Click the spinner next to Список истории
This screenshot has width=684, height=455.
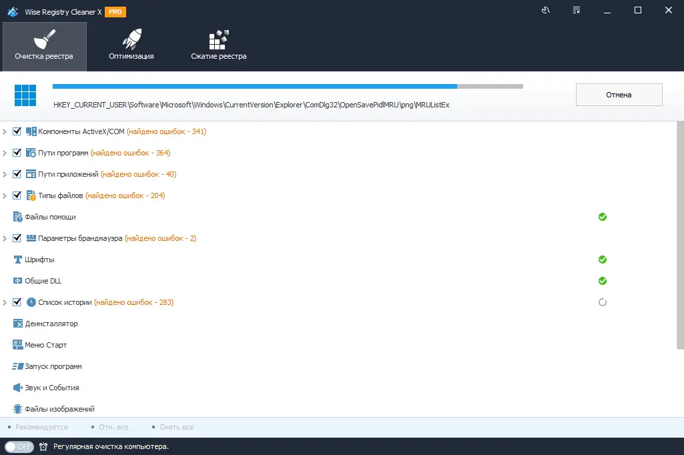[x=603, y=302]
